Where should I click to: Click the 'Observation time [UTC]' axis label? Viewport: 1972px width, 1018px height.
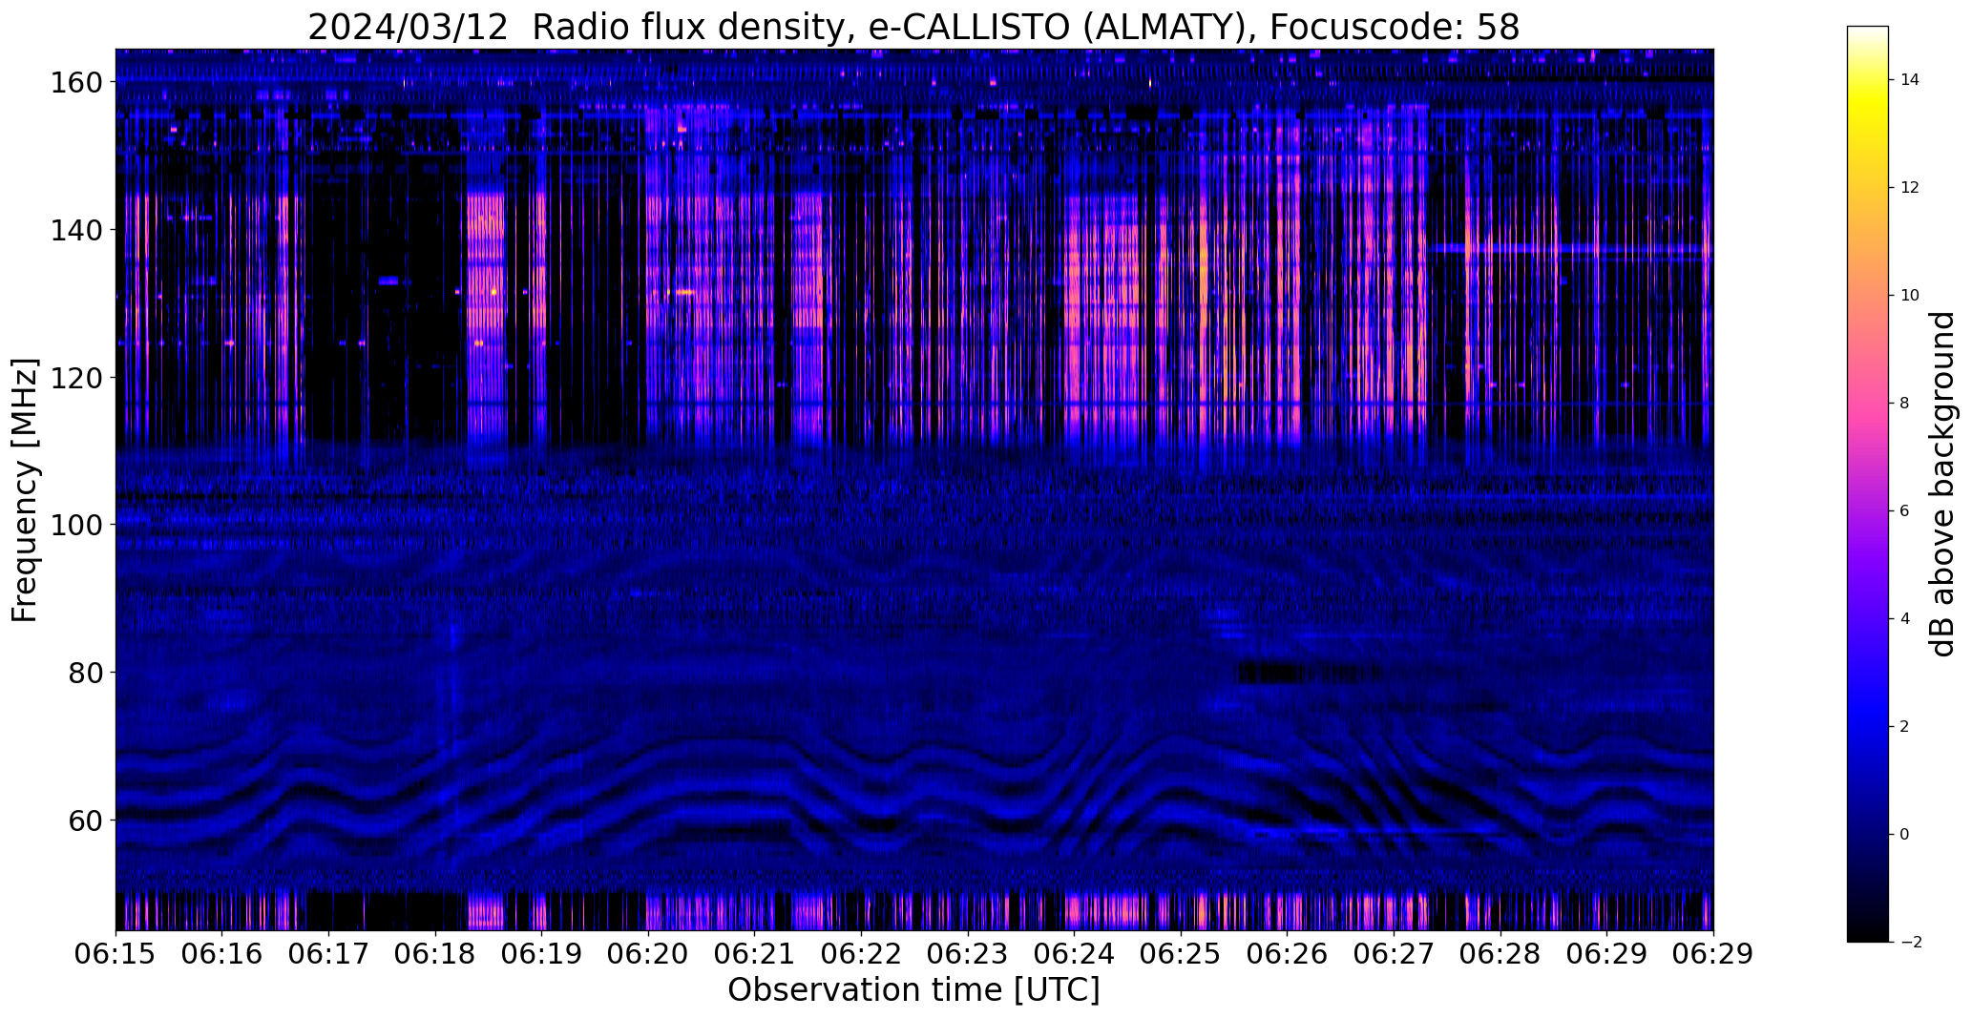pos(913,989)
